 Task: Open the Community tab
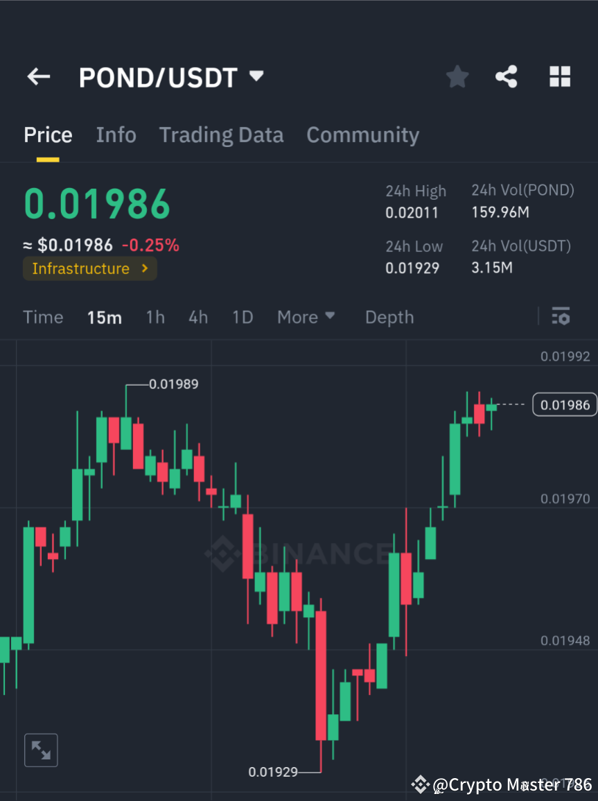(x=362, y=135)
